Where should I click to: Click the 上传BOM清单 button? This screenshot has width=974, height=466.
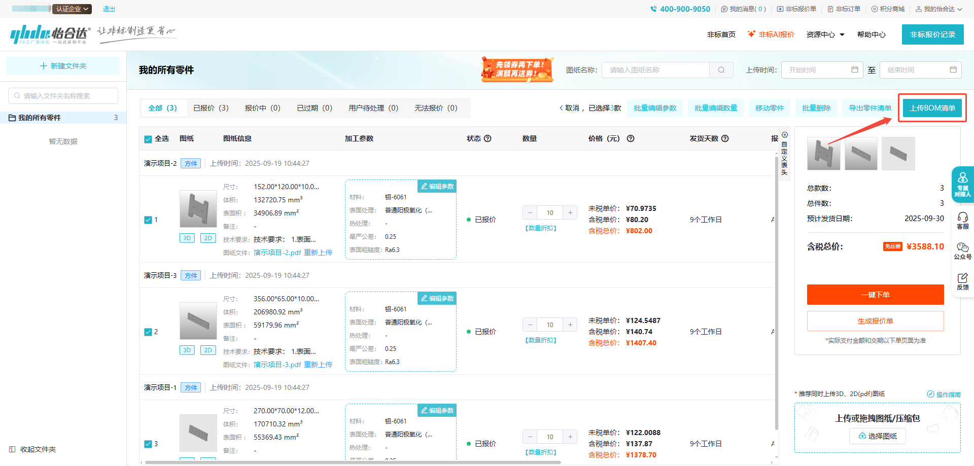pyautogui.click(x=932, y=108)
